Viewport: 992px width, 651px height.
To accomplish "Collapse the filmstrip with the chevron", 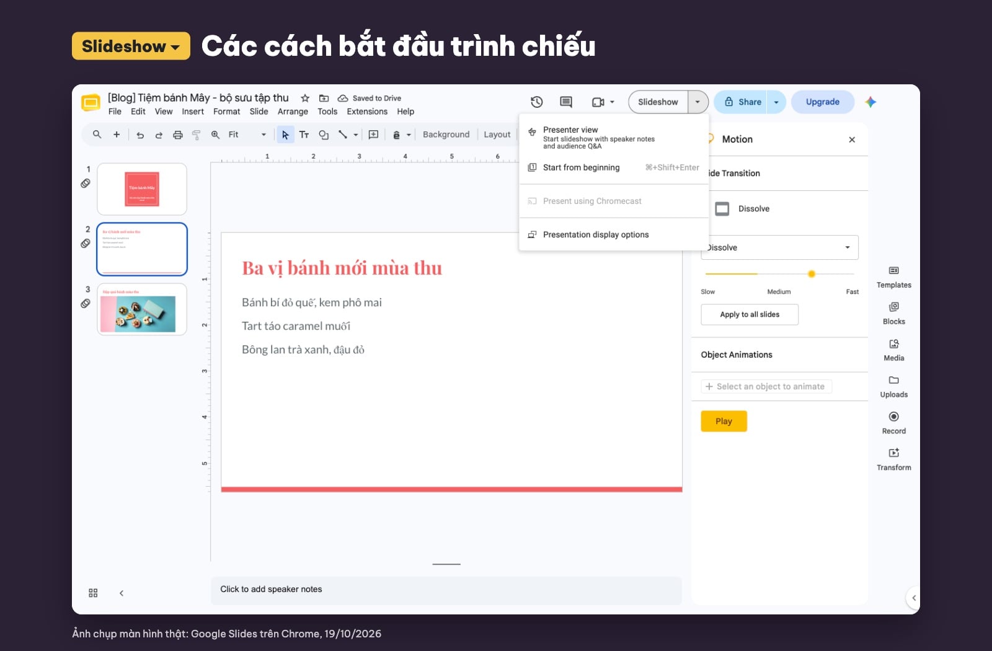I will [x=122, y=593].
